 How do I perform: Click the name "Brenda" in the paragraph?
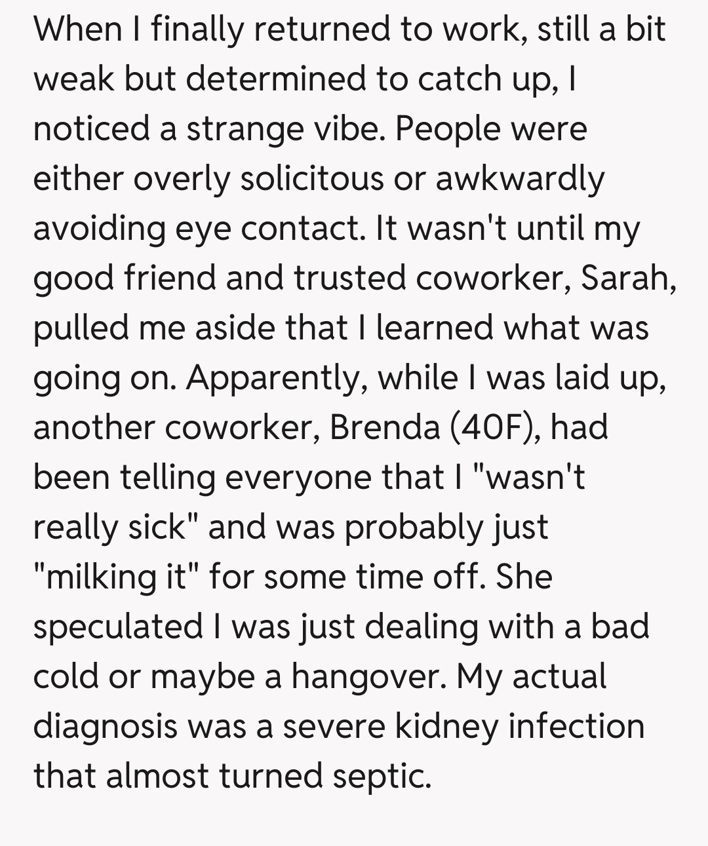coord(384,427)
